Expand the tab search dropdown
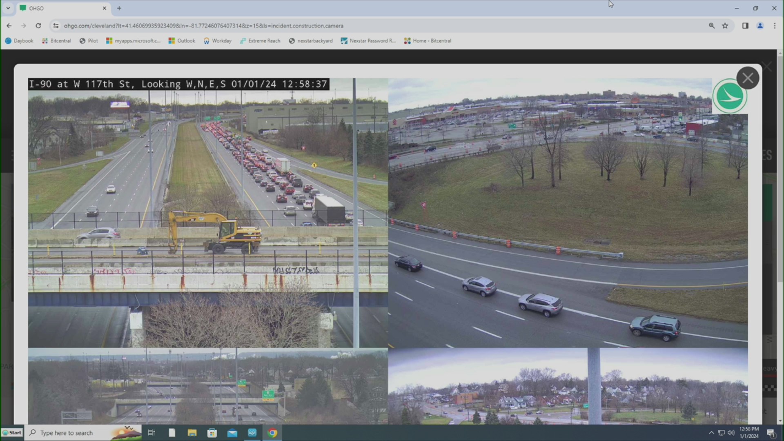This screenshot has width=784, height=441. tap(8, 8)
